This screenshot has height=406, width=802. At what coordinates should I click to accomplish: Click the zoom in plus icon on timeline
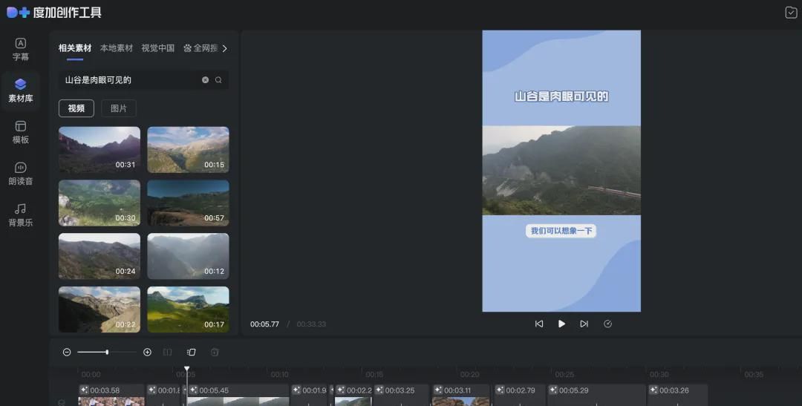point(147,352)
